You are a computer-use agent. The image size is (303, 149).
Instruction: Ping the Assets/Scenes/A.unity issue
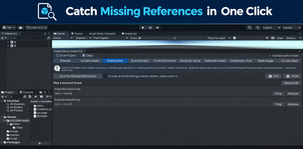click(x=278, y=94)
